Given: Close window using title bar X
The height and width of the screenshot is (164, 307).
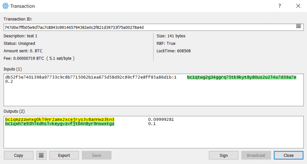Looking at the screenshot, I should 298,6.
